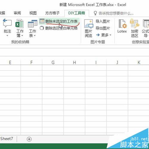Click the 工作表 worksheet table icon
The width and height of the screenshot is (149, 149).
point(32,24)
